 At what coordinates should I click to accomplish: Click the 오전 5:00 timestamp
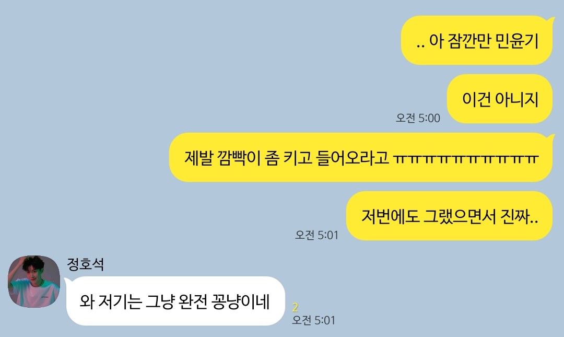[418, 118]
